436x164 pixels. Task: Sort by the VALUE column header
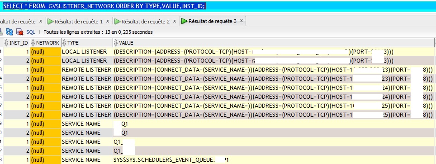[273, 43]
